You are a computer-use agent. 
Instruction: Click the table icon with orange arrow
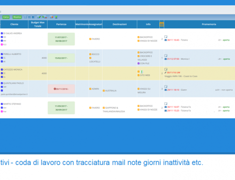[x=52, y=17]
